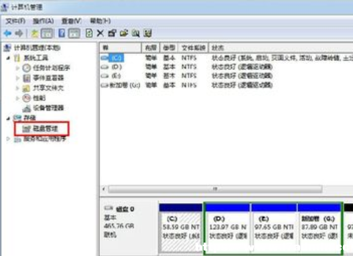This screenshot has height=256, width=353.
Task: Collapse the 存储 tree node
Action: click(8, 118)
